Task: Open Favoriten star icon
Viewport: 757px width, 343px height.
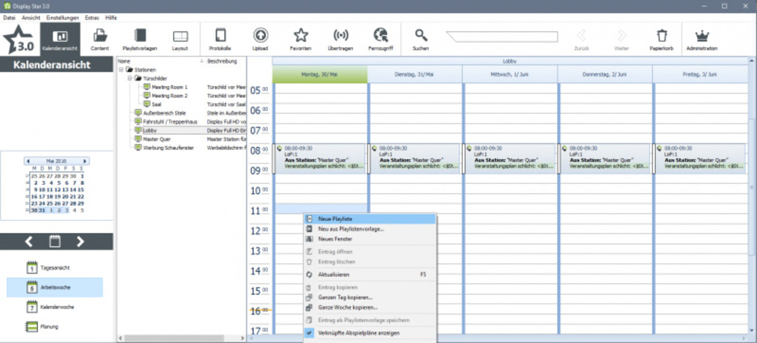Action: [x=300, y=39]
